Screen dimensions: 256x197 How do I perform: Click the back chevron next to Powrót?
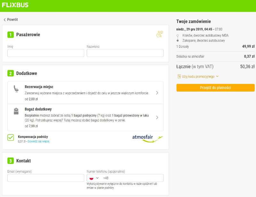click(4, 20)
